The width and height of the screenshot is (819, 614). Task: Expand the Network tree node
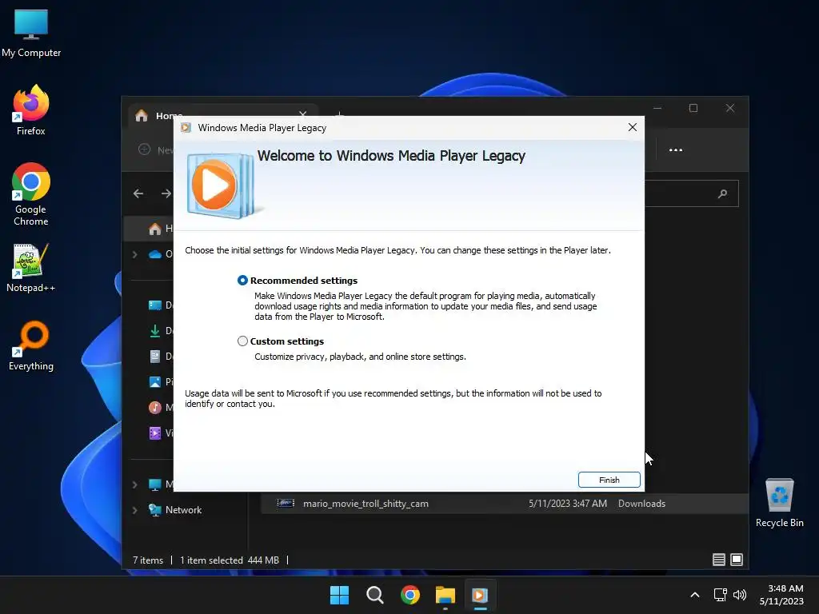134,510
